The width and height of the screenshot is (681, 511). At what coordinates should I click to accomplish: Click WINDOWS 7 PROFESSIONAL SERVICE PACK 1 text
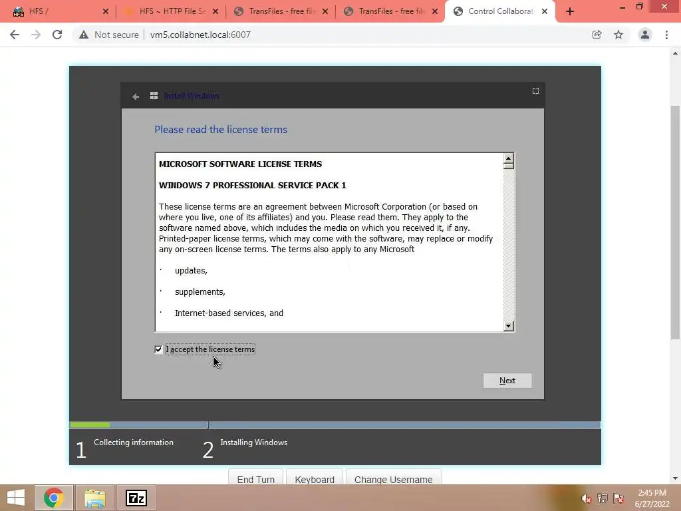tap(252, 185)
